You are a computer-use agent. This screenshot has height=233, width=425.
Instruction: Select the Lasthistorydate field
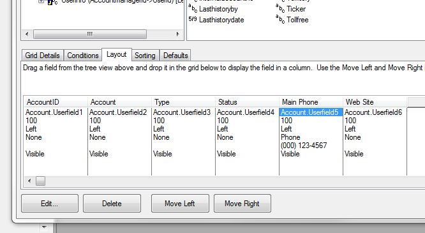coord(221,20)
